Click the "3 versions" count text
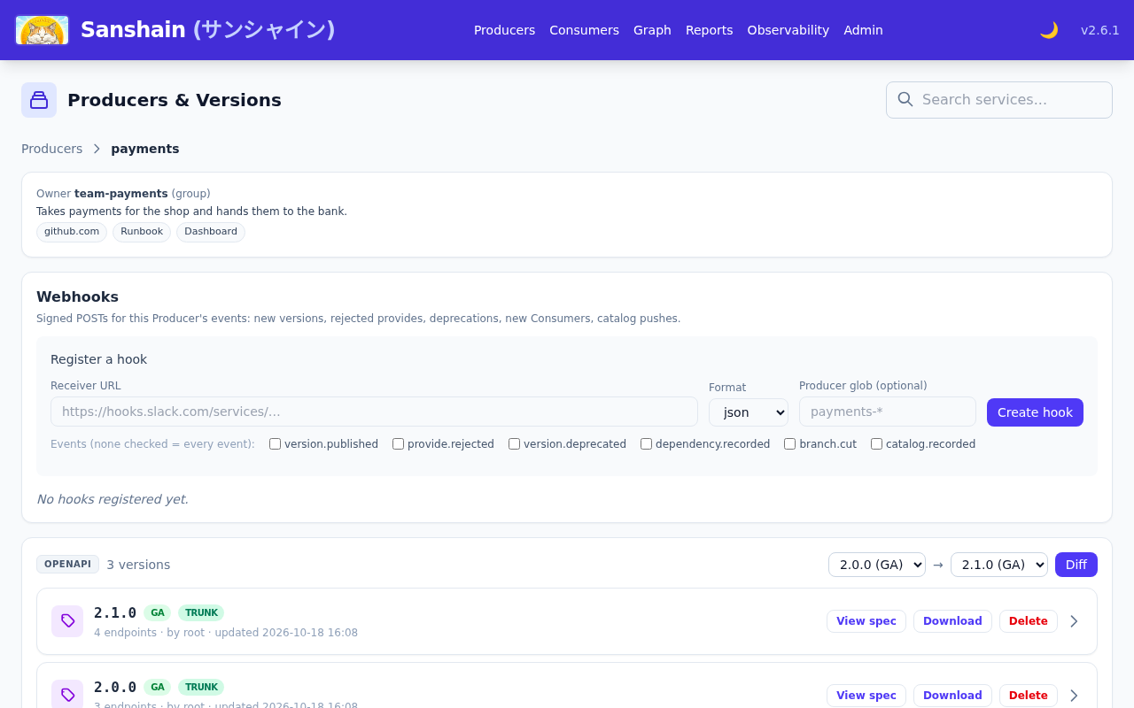The height and width of the screenshot is (708, 1134). click(x=138, y=565)
